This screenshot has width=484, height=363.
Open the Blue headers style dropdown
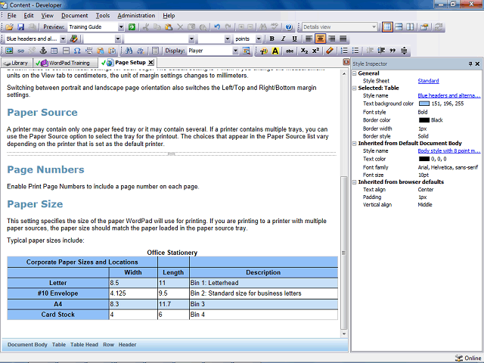tap(63, 39)
